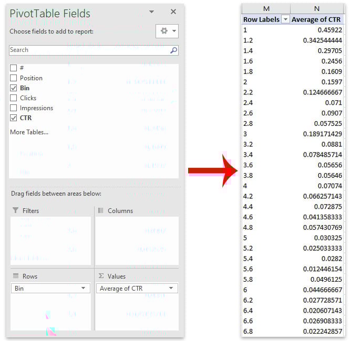This screenshot has width=351, height=341.
Task: Select column M header
Action: (x=266, y=9)
